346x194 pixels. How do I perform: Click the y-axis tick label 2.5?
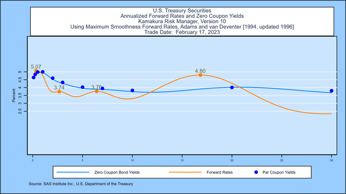[x=20, y=112]
